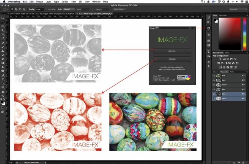Add a Vibrance adjustment
Screen dimensions: 249x164
pos(235,59)
